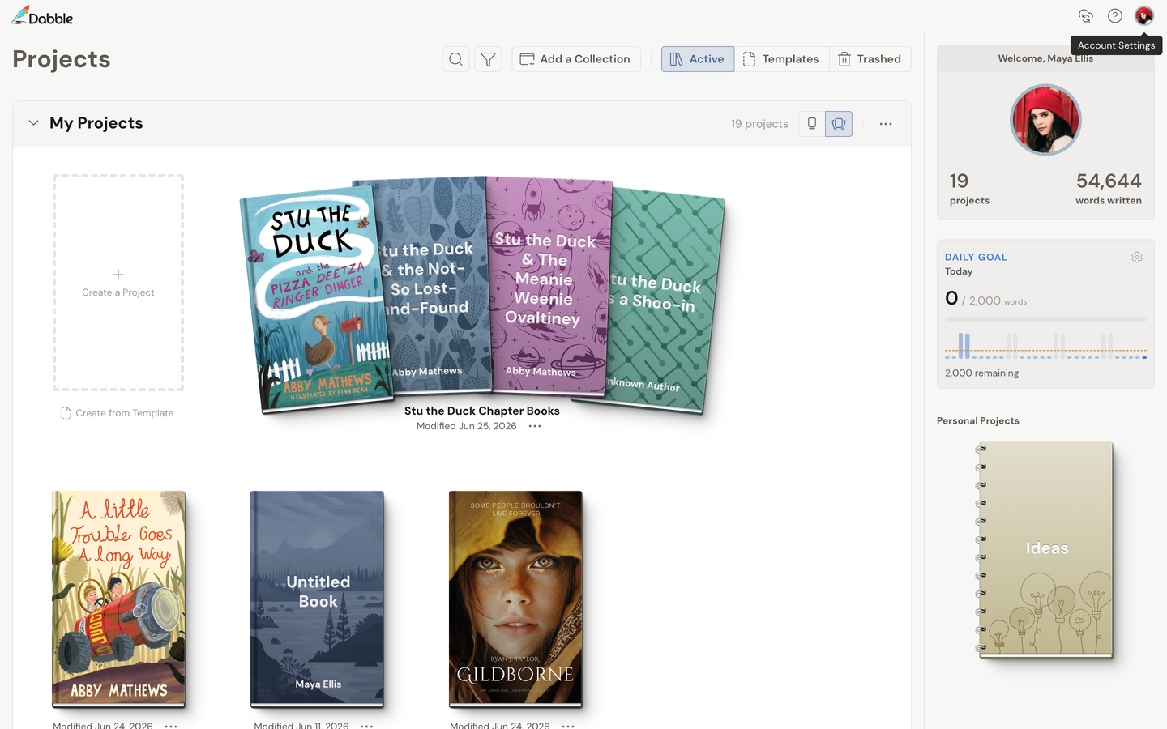Click the daily goal history bar chart

pos(1045,345)
